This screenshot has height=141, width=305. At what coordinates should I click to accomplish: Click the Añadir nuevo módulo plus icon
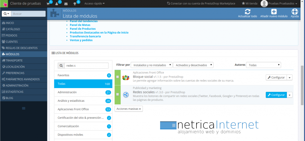(274, 12)
